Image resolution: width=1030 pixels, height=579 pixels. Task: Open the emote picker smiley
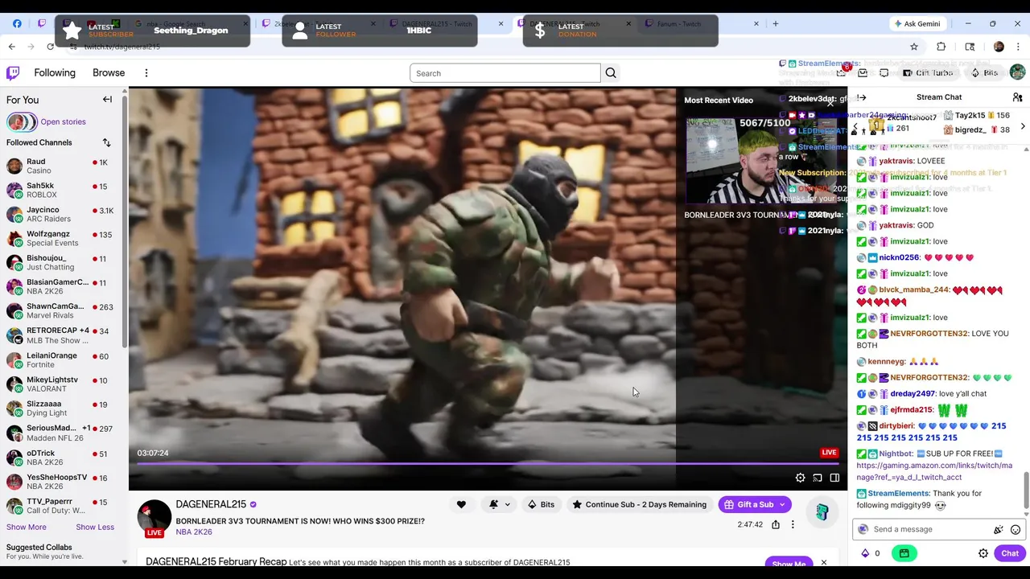click(1016, 529)
